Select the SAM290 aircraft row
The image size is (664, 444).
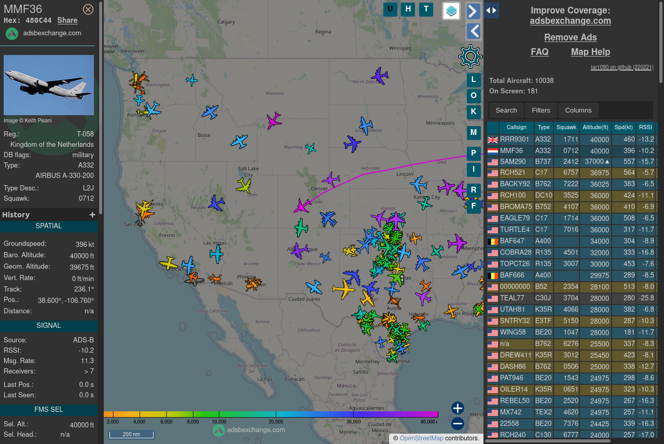pos(572,162)
